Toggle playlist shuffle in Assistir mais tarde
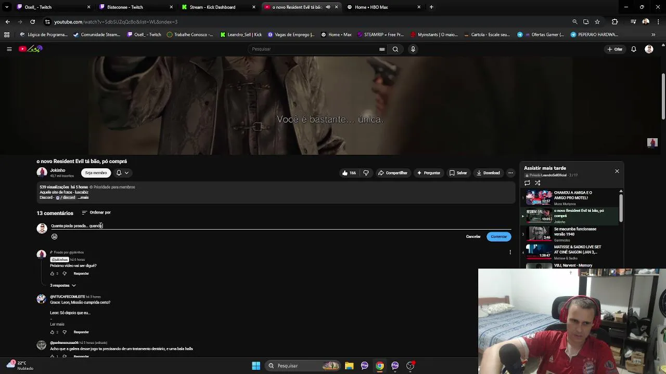Screen dimensions: 666x374 537,183
